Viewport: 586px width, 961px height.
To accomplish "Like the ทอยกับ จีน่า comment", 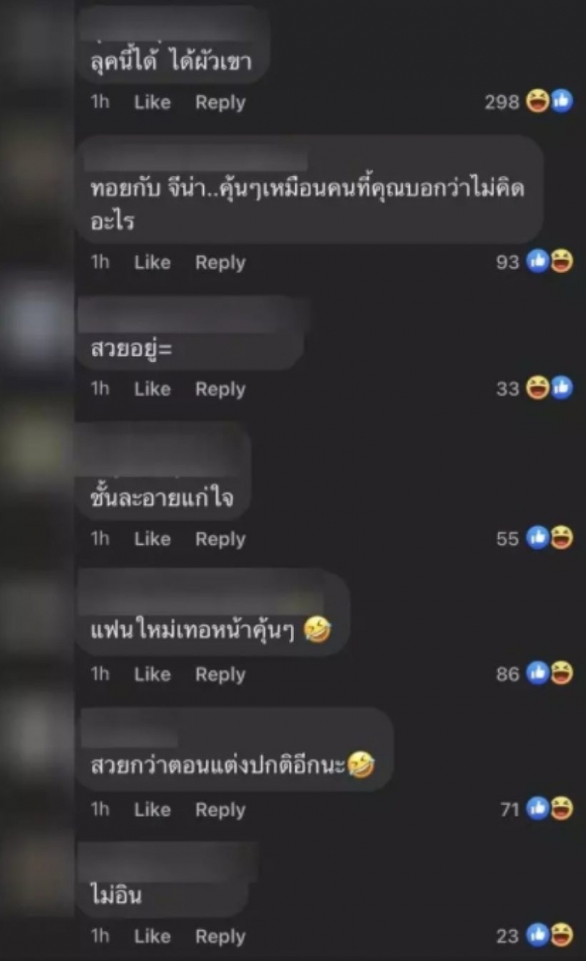I will (152, 262).
